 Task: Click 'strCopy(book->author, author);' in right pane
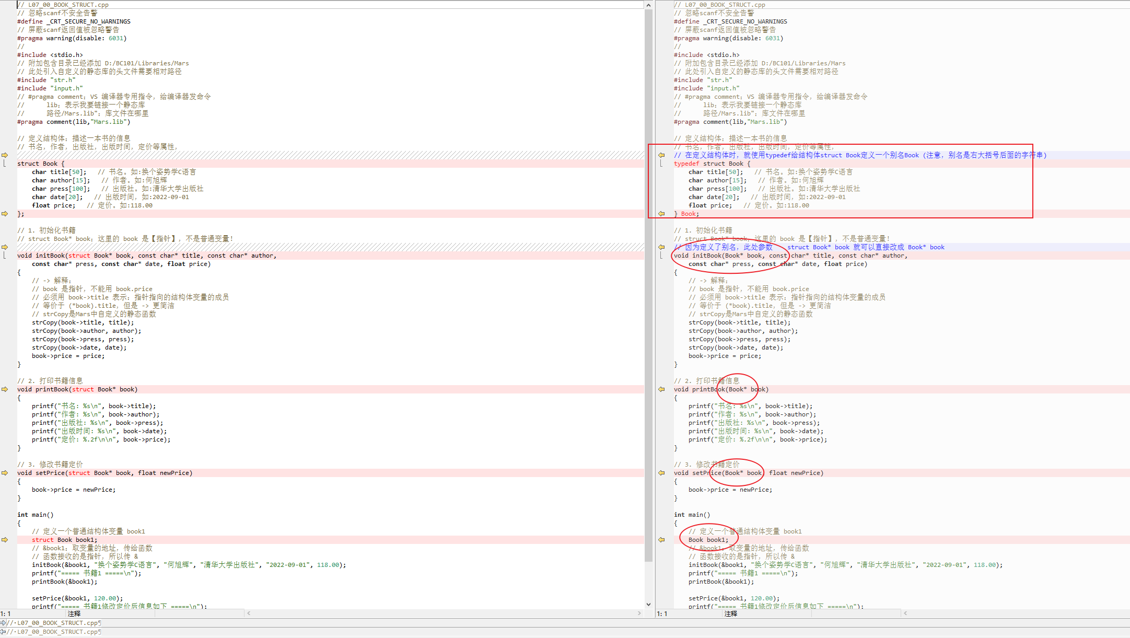tap(743, 331)
